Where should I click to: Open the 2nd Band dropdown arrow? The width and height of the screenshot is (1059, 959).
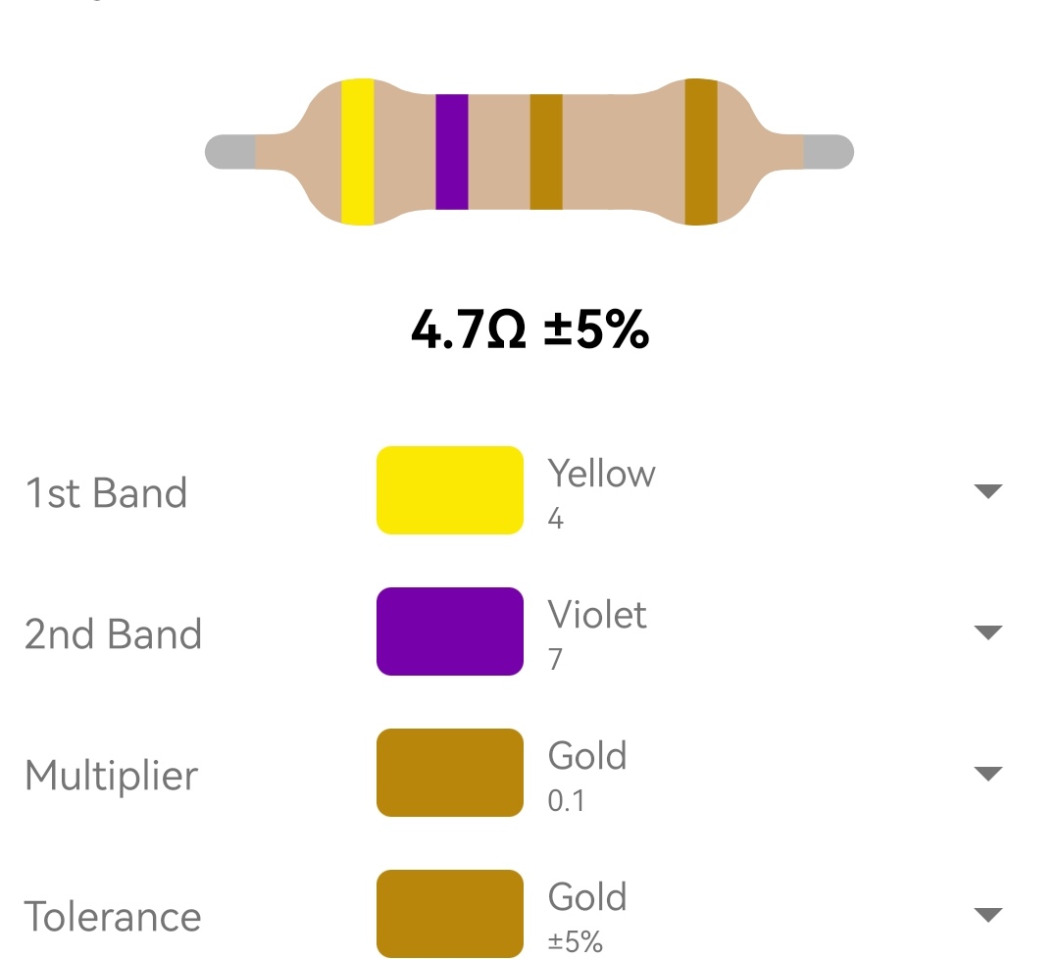pos(988,632)
